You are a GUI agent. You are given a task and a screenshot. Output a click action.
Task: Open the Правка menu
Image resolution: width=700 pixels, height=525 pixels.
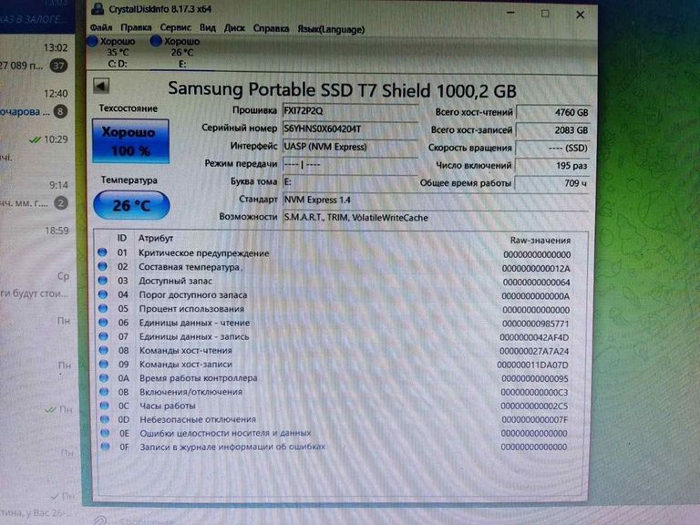click(136, 27)
